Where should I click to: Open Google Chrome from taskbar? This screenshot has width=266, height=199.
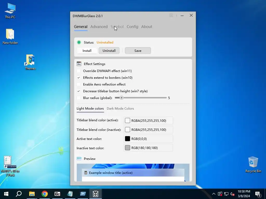click(x=45, y=194)
